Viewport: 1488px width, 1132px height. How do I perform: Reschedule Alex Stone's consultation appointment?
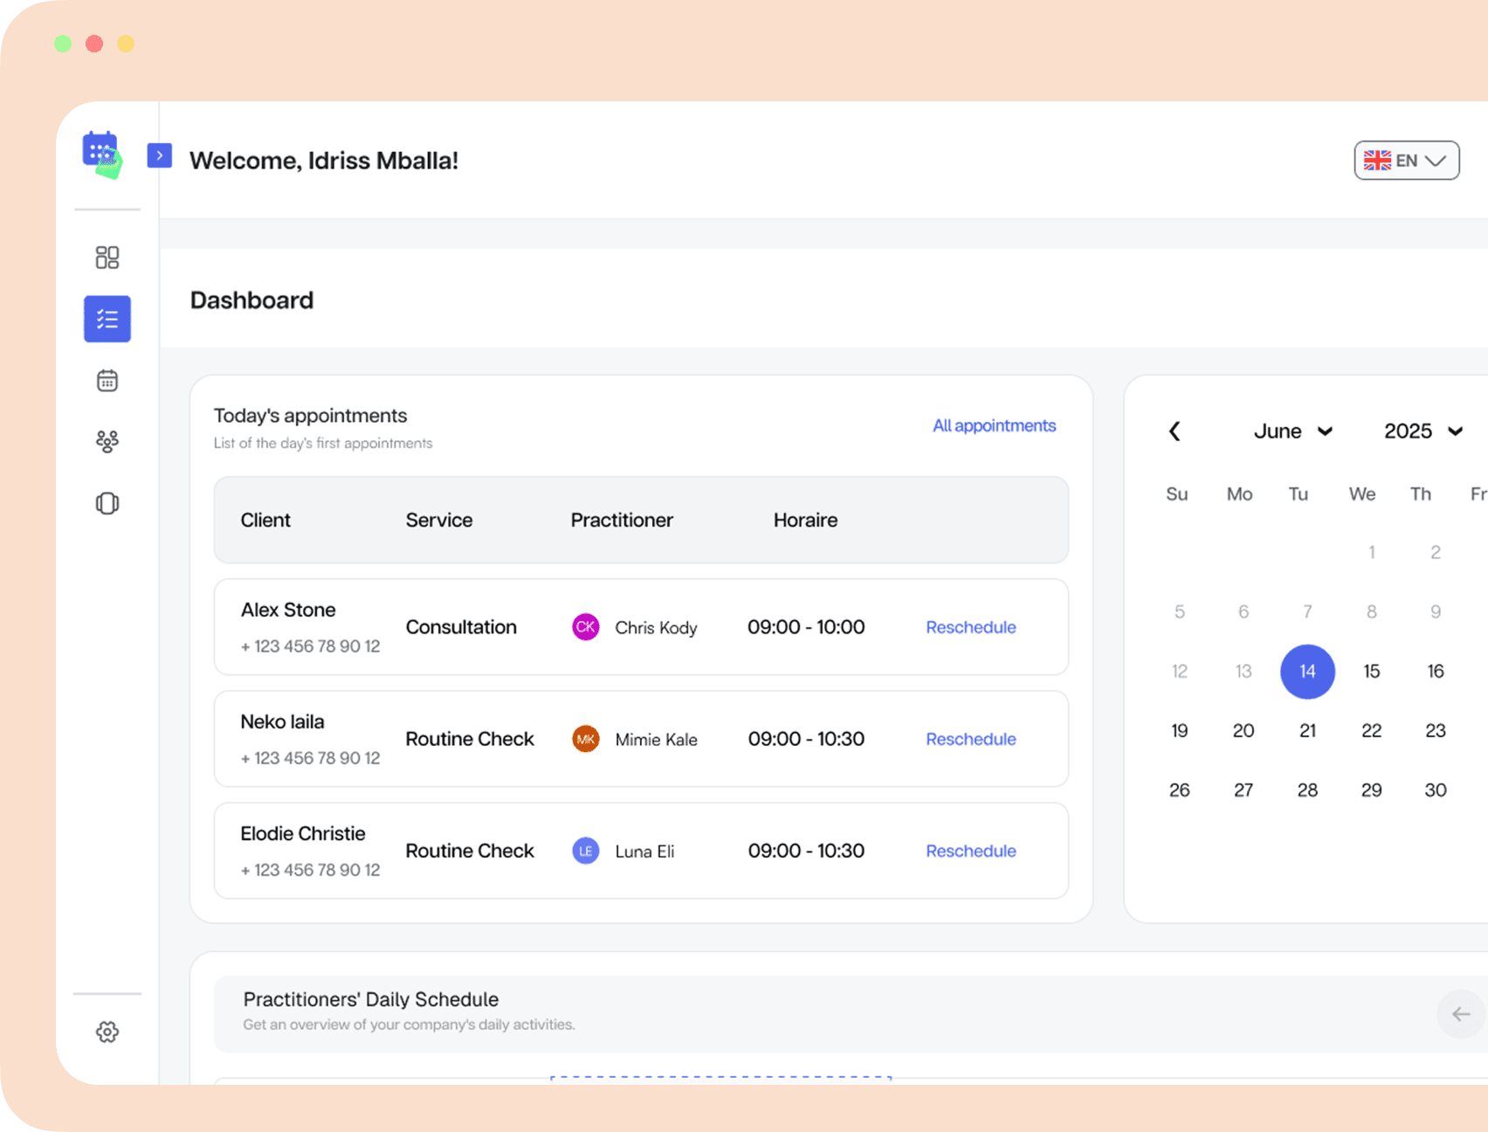tap(970, 627)
